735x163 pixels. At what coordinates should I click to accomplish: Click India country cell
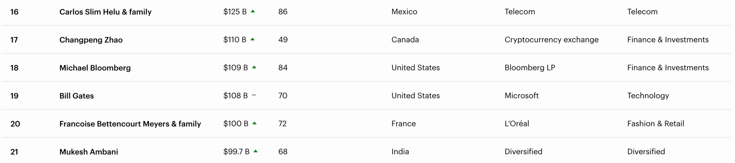(x=400, y=152)
